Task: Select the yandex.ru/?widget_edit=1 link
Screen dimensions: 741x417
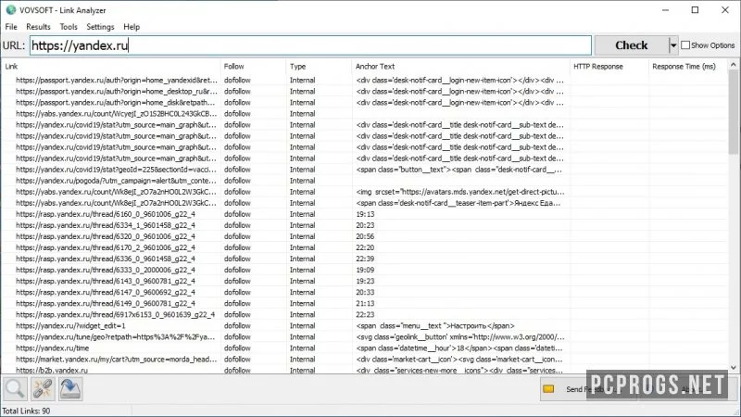Action: pyautogui.click(x=70, y=326)
